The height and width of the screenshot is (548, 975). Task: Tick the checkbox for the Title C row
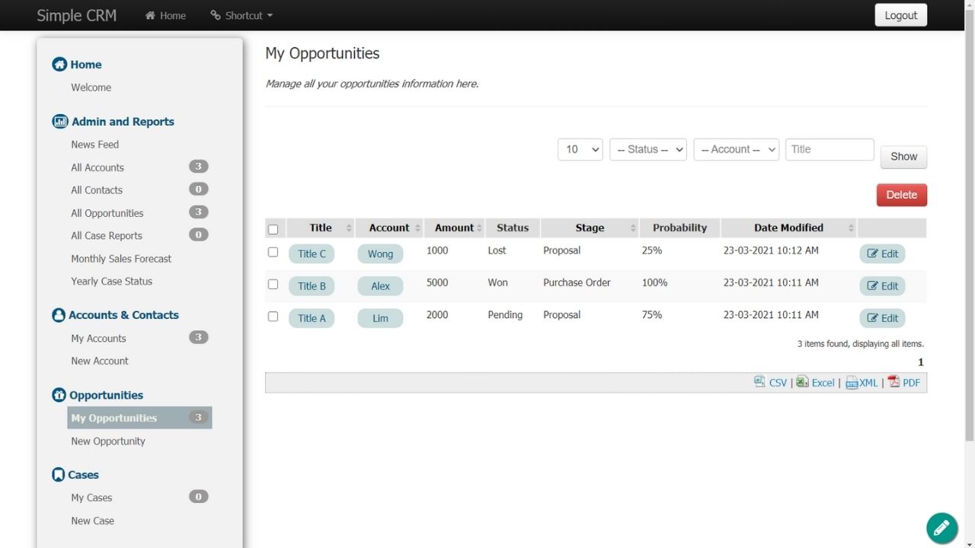click(x=273, y=252)
